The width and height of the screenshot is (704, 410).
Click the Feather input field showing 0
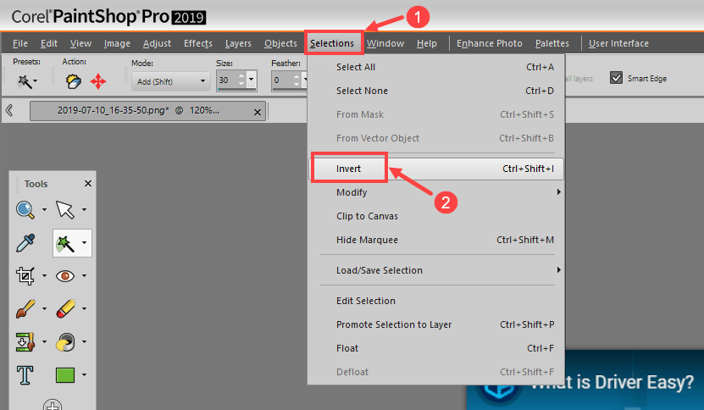coord(282,80)
